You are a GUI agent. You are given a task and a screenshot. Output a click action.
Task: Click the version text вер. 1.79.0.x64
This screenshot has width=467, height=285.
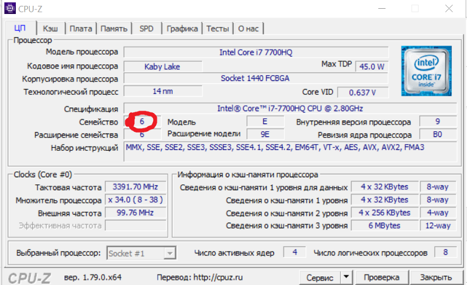tap(93, 277)
